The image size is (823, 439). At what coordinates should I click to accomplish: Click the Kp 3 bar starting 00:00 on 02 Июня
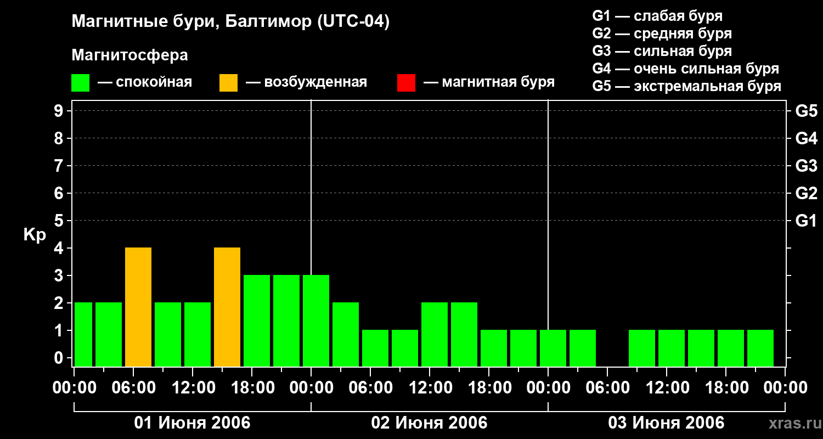316,321
